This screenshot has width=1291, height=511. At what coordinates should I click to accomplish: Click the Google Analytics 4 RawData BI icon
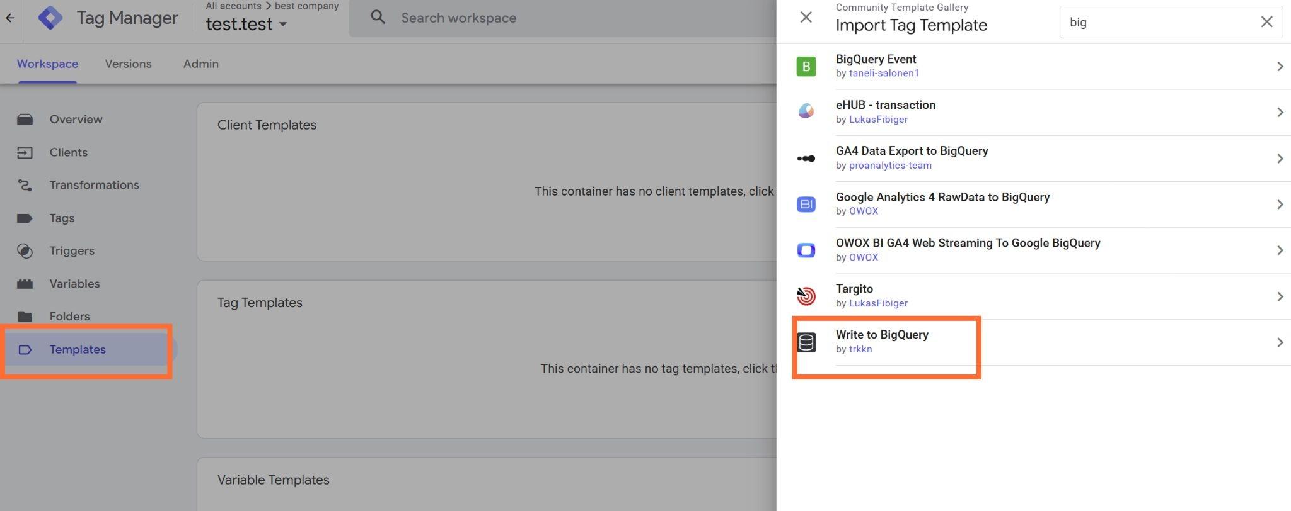pyautogui.click(x=806, y=205)
